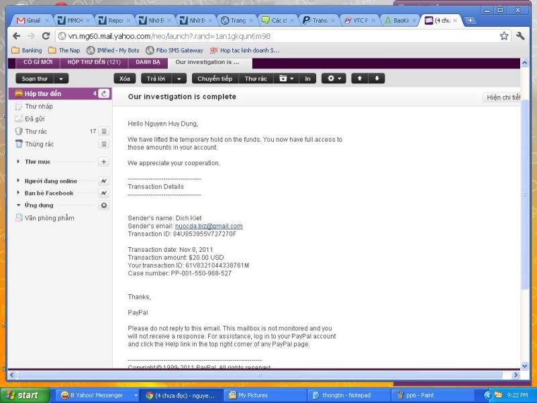Refresh the inbox with the circular arrow
The image size is (537, 403).
104,93
